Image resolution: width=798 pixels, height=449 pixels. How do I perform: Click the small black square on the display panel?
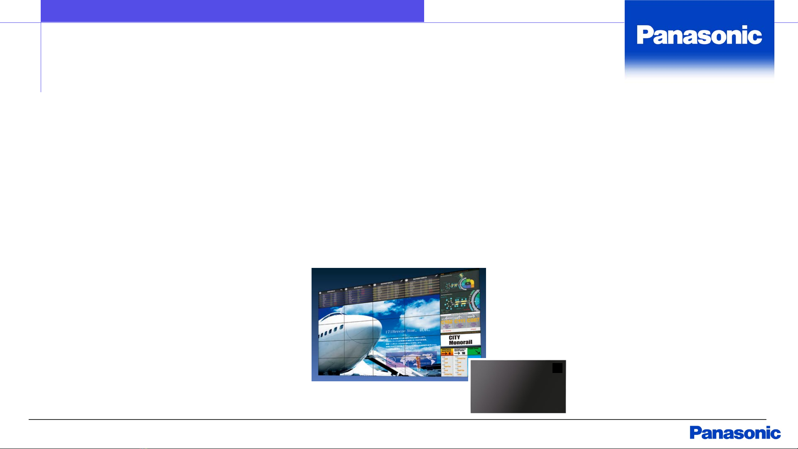click(x=557, y=368)
